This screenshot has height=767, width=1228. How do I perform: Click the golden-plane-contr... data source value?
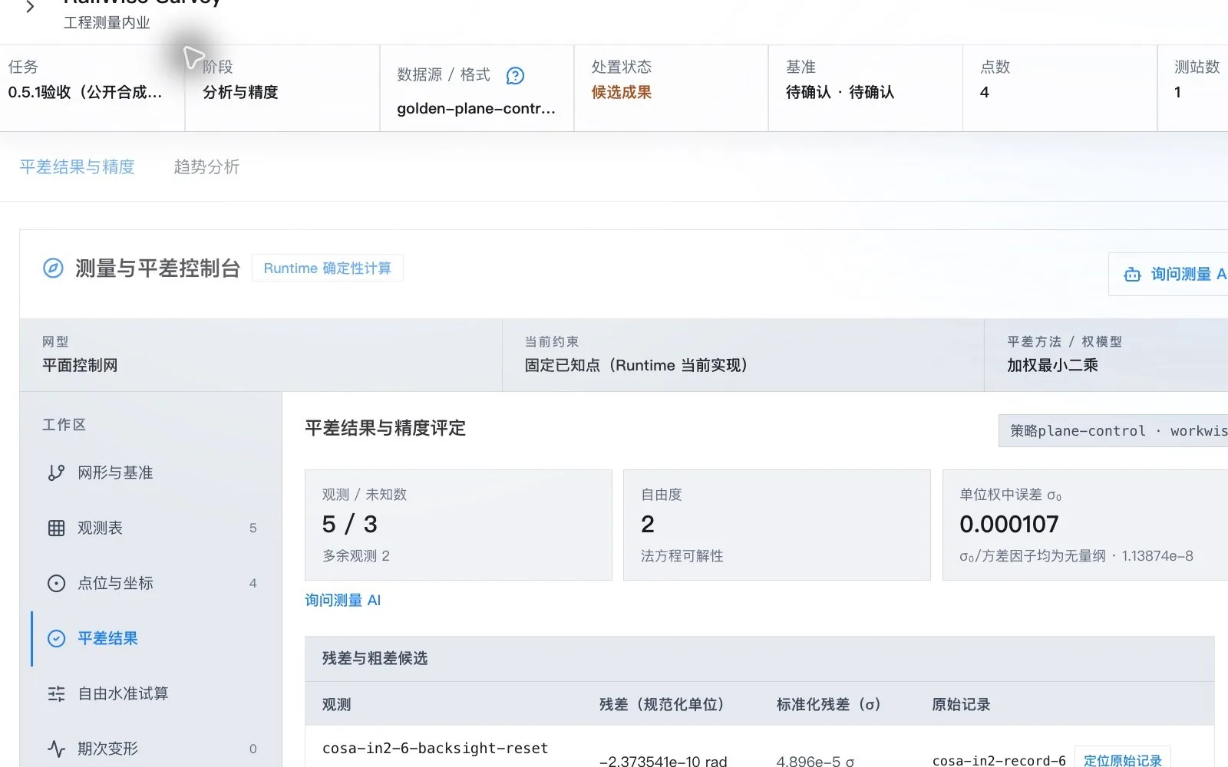(476, 108)
